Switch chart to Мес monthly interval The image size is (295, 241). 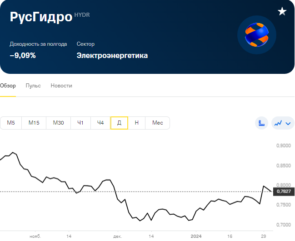pyautogui.click(x=157, y=123)
